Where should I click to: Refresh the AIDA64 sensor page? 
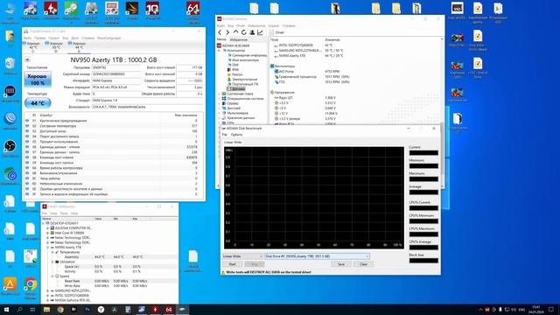[243, 32]
